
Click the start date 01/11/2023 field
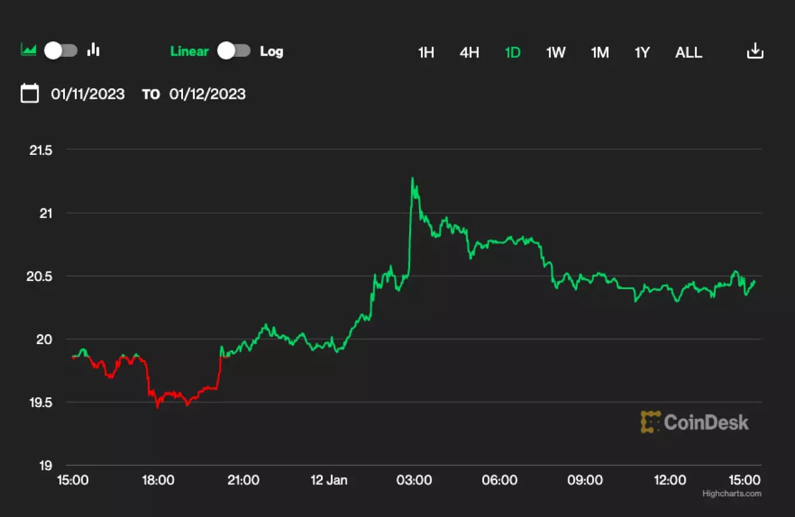[88, 93]
